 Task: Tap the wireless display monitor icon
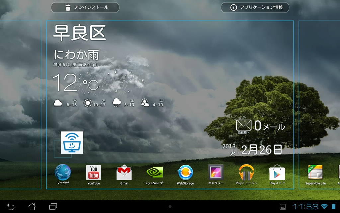[72, 142]
